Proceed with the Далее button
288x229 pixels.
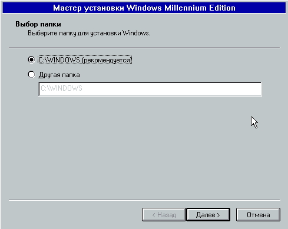208,215
